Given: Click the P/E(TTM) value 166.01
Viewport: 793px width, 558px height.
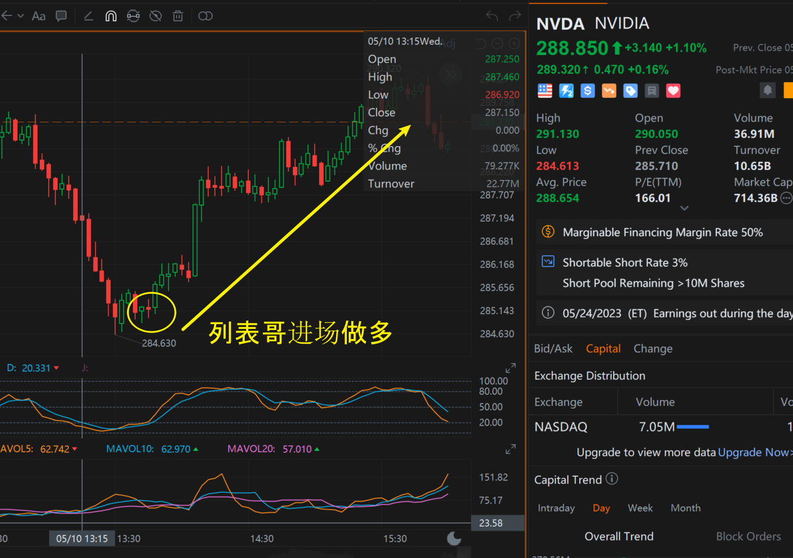Looking at the screenshot, I should click(x=653, y=198).
